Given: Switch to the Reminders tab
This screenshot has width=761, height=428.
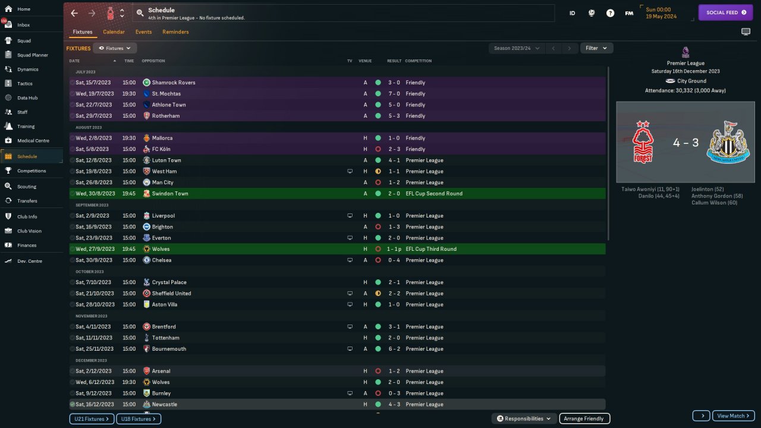Looking at the screenshot, I should coord(175,32).
